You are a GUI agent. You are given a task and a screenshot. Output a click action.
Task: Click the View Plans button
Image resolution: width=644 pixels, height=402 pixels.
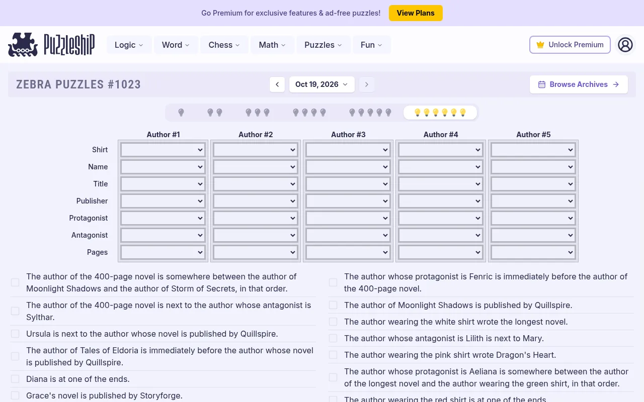pyautogui.click(x=416, y=13)
